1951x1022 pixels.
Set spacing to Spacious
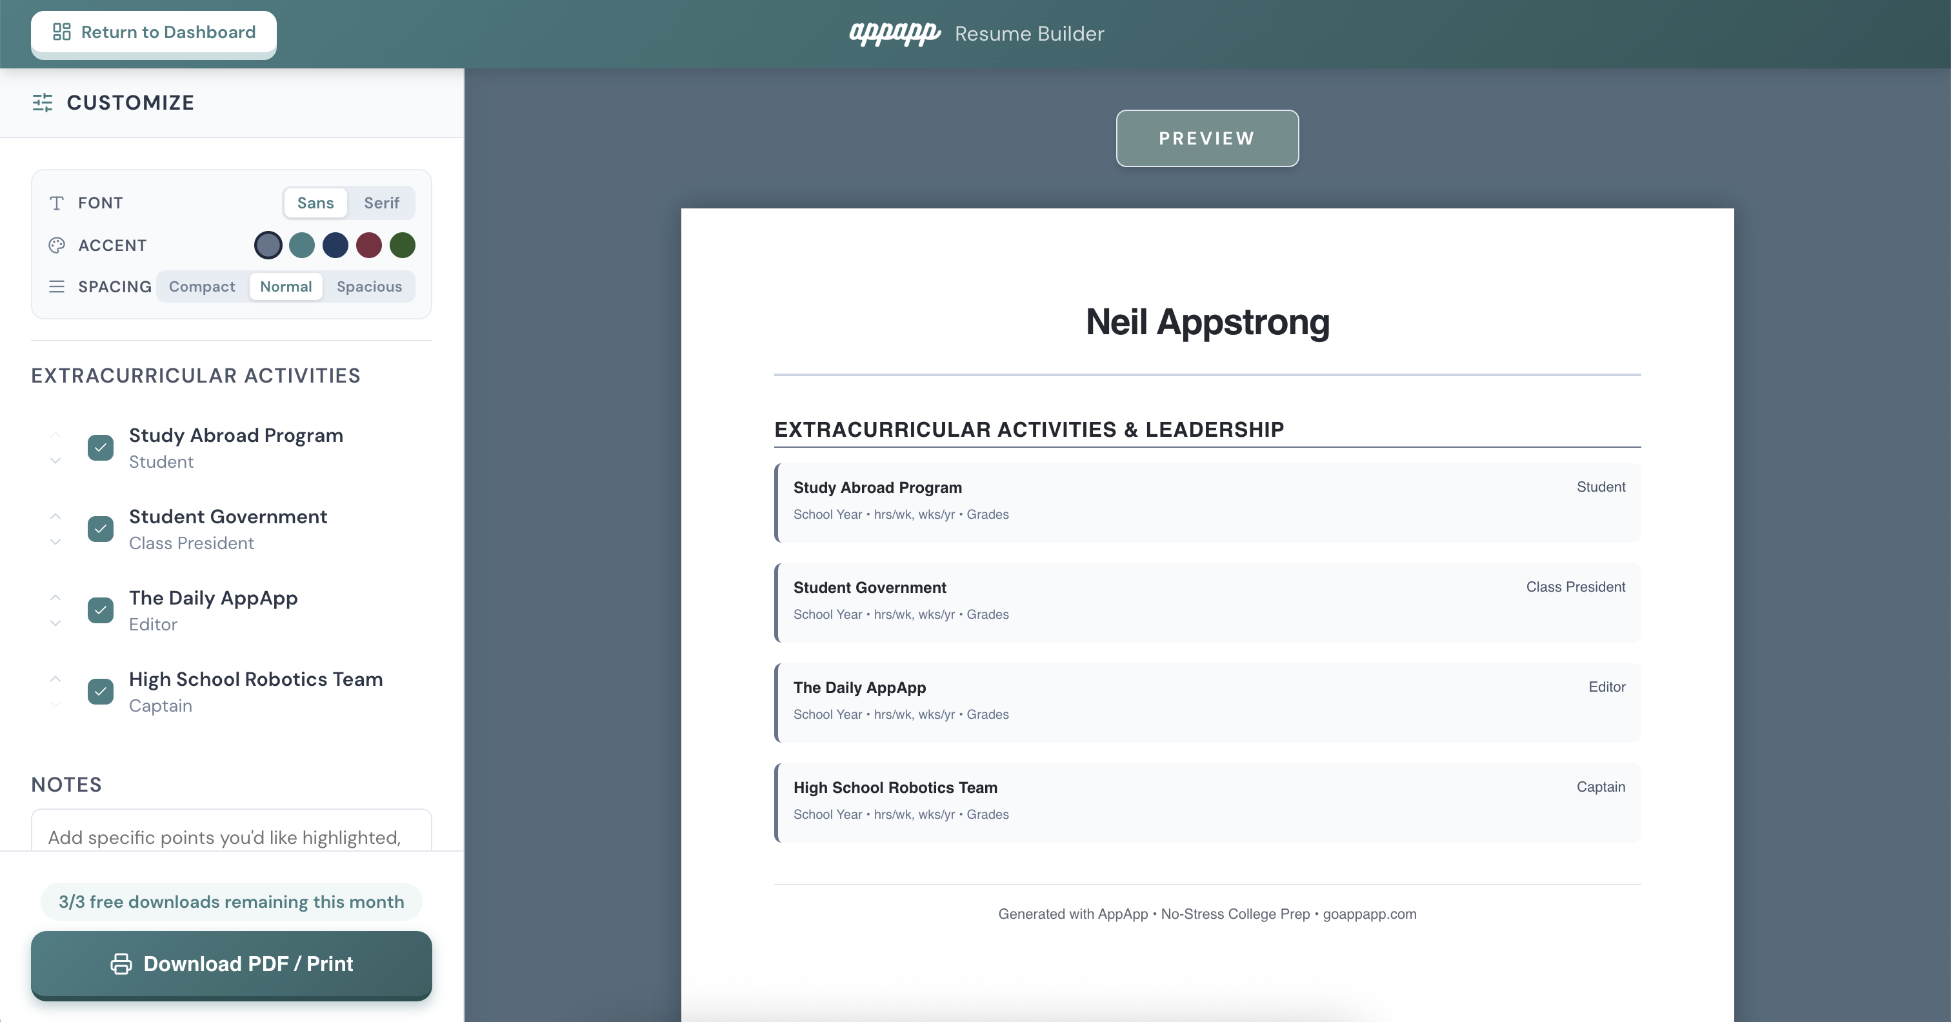point(370,286)
